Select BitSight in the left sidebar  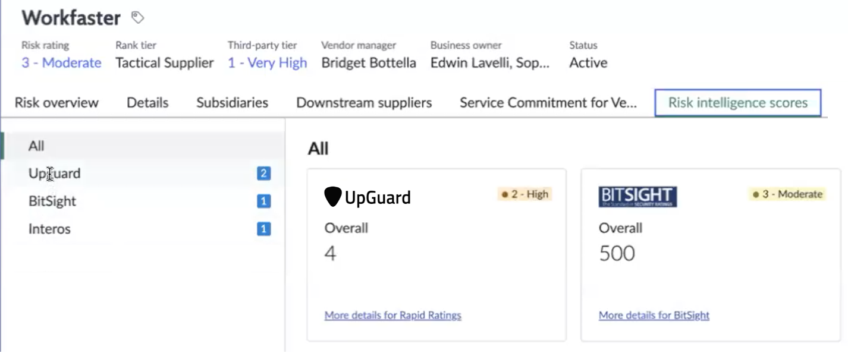(143, 201)
